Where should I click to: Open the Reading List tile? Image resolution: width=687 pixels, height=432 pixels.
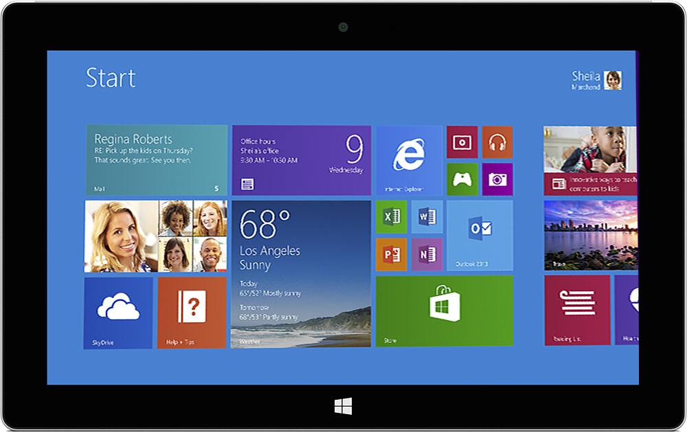pos(577,310)
